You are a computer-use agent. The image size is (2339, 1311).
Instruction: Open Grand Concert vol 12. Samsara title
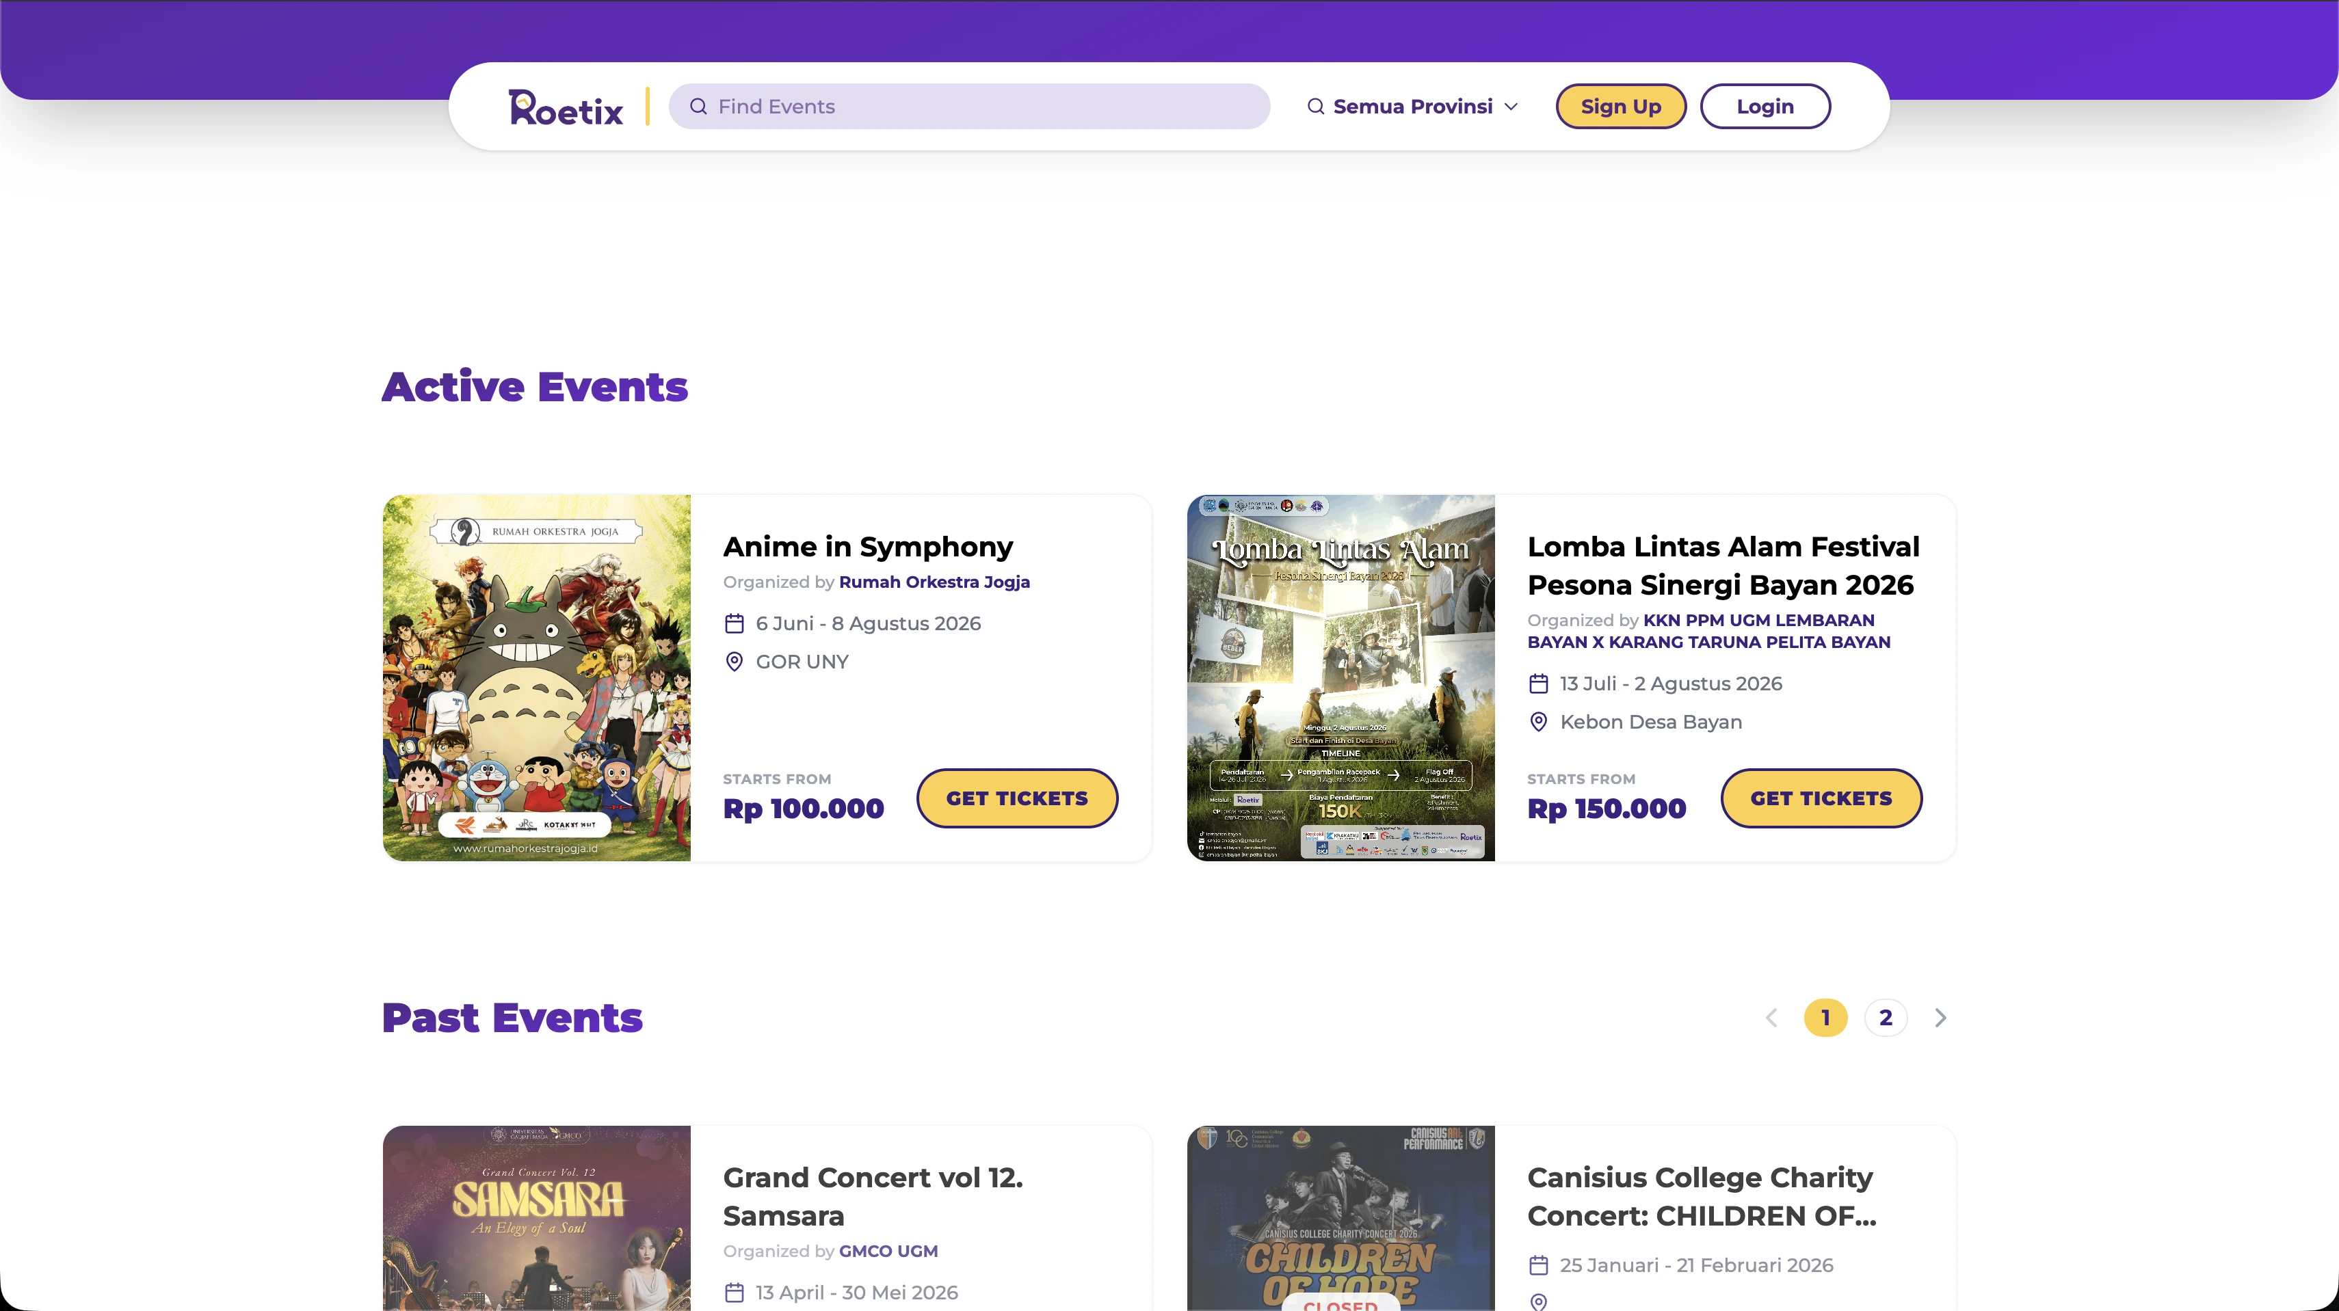pyautogui.click(x=873, y=1197)
